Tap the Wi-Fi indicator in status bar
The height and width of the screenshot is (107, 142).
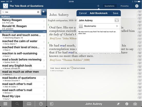(11, 2)
